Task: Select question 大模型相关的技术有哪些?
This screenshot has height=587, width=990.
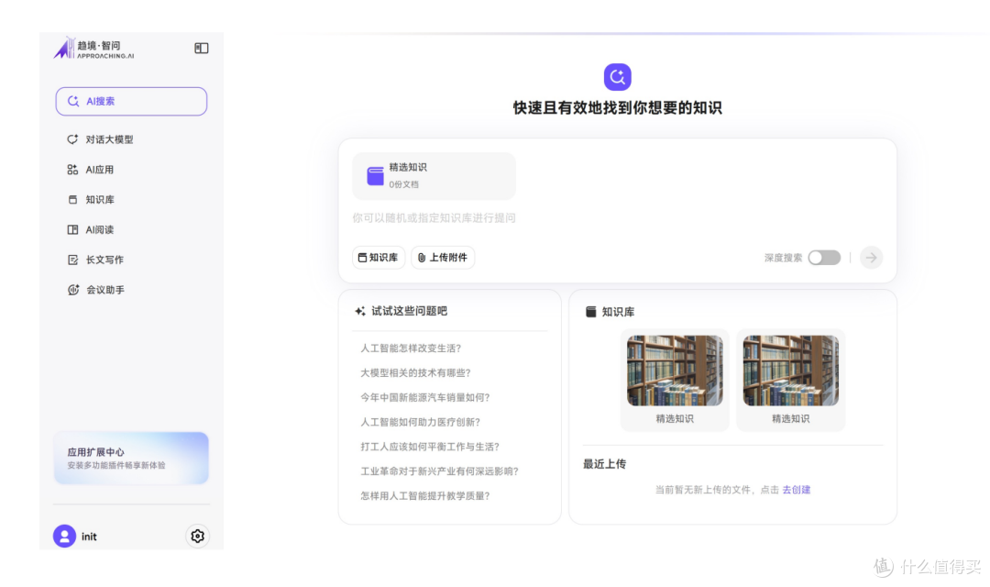Action: coord(415,372)
